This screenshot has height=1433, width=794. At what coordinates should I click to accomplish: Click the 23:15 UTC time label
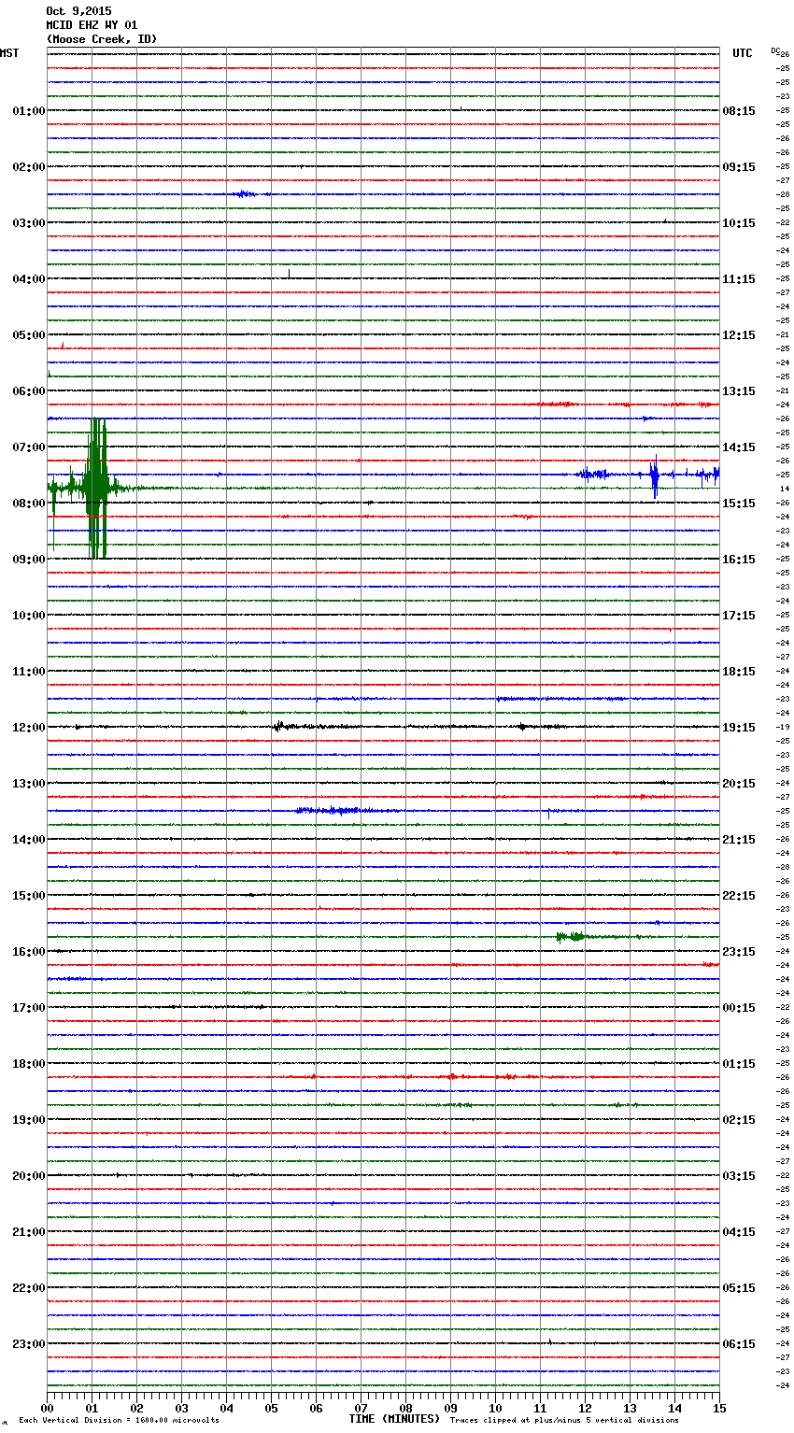tap(739, 952)
